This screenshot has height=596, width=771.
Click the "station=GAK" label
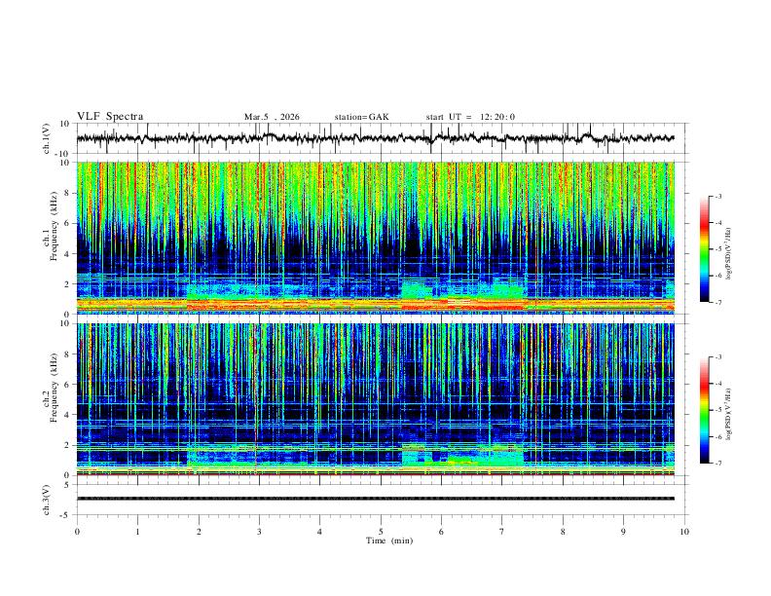tap(361, 117)
